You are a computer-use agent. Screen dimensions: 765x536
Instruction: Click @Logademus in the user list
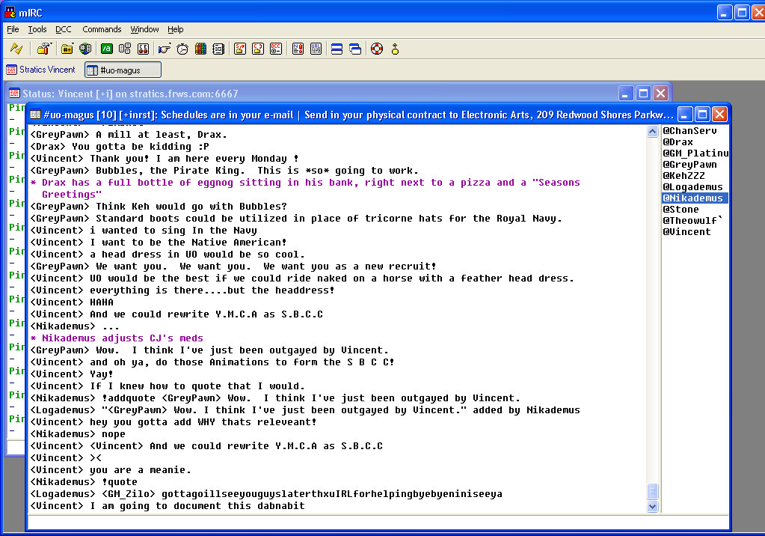(x=692, y=187)
